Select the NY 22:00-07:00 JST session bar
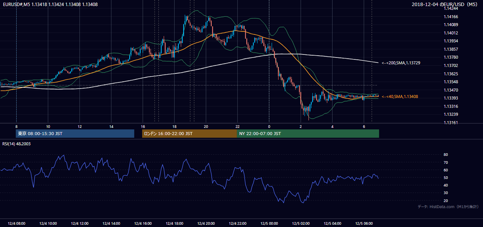Viewport: 483px width, 227px height. [x=308, y=134]
